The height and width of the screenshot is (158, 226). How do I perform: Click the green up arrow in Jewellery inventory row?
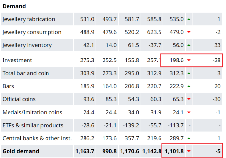189,45
